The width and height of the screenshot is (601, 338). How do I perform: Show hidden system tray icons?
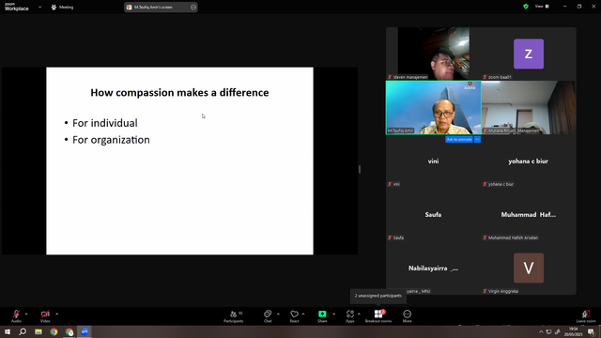pos(541,331)
